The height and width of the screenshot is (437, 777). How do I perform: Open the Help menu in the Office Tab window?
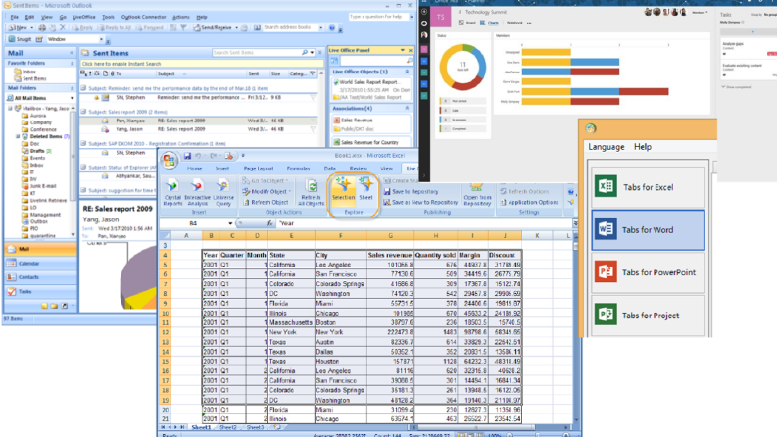(x=643, y=147)
